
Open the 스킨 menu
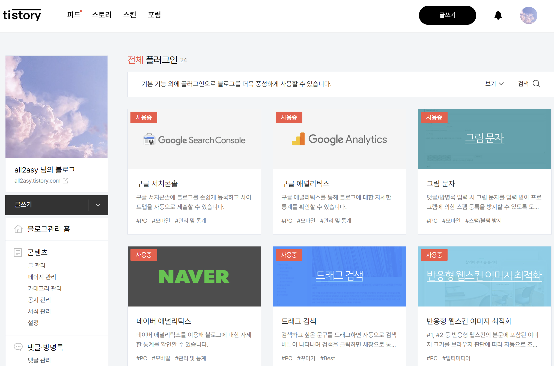coord(130,15)
